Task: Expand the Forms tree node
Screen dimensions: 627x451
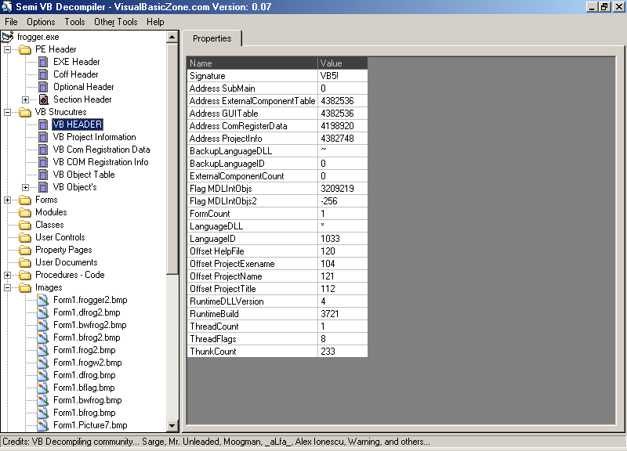Action: 6,199
